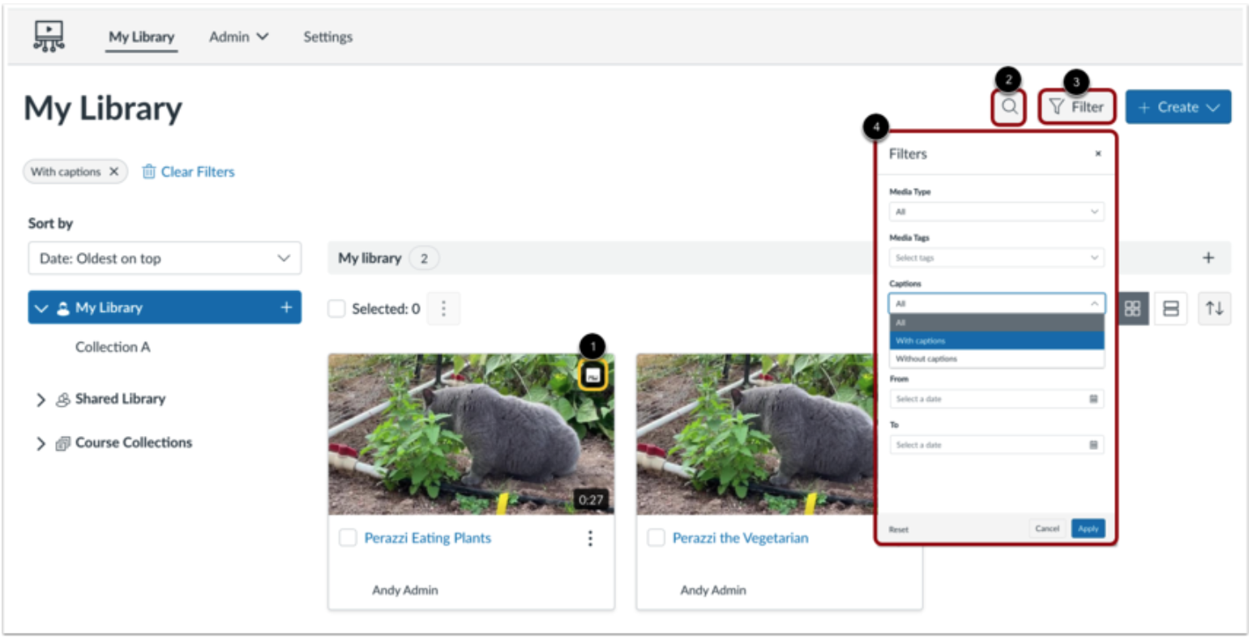Screen dimensions: 1253x637
Task: Click the Course Collections icon
Action: (x=62, y=443)
